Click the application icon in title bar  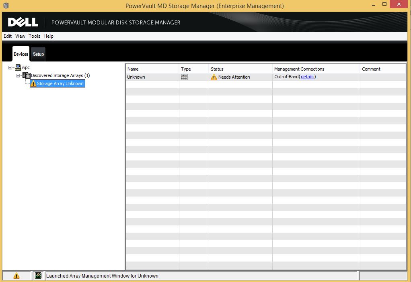click(x=6, y=6)
